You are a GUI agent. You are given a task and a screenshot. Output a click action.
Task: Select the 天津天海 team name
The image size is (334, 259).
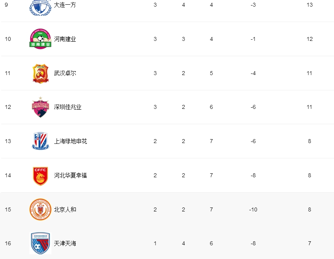coord(65,243)
